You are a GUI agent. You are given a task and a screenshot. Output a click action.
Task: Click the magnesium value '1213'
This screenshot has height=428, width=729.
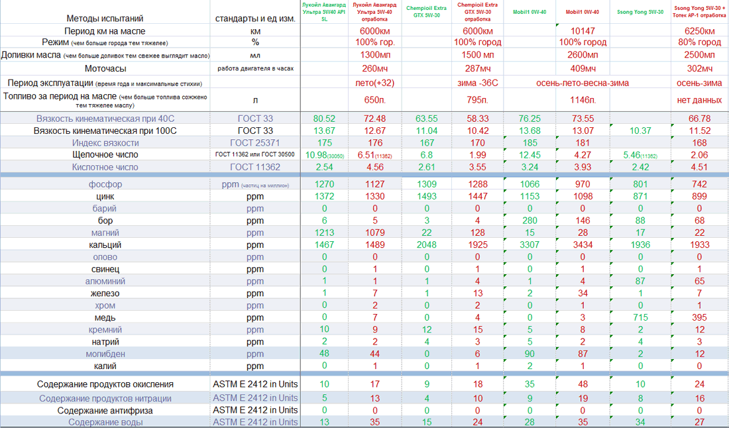pos(324,233)
